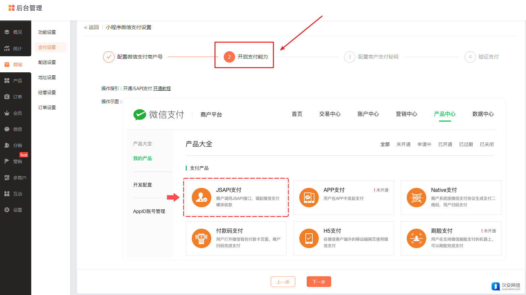Open 功能设置 in the submenu

coord(47,32)
